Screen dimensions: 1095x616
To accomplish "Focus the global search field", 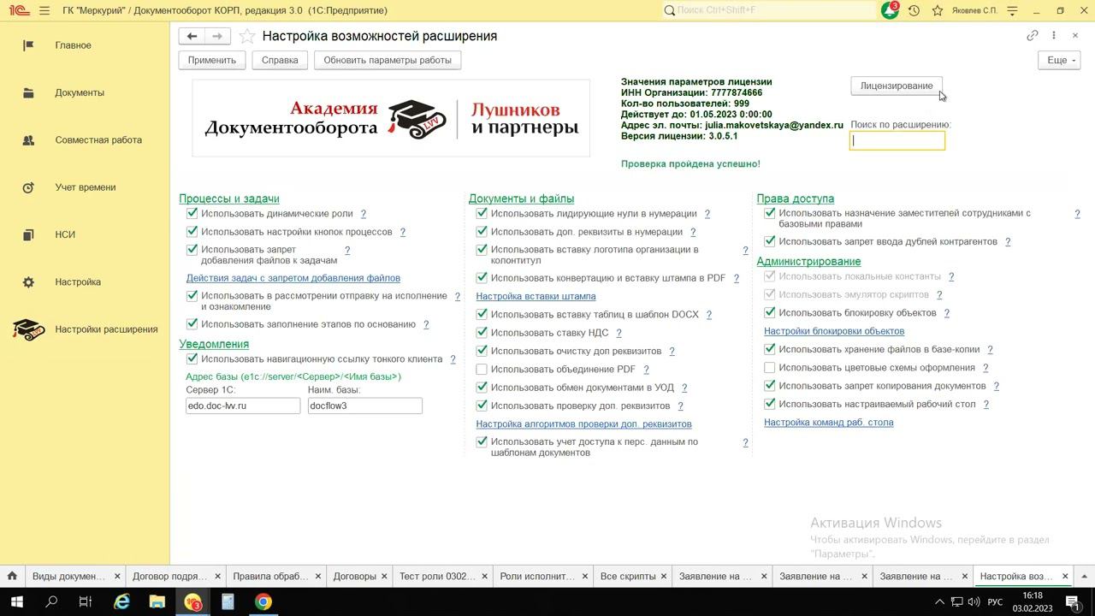I will tap(768, 10).
